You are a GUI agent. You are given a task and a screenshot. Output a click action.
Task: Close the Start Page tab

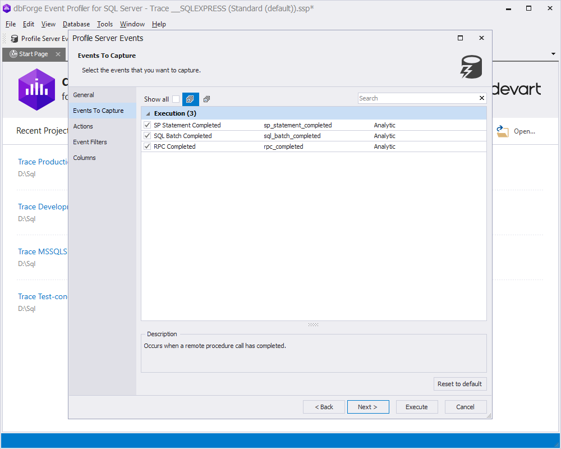pyautogui.click(x=58, y=54)
